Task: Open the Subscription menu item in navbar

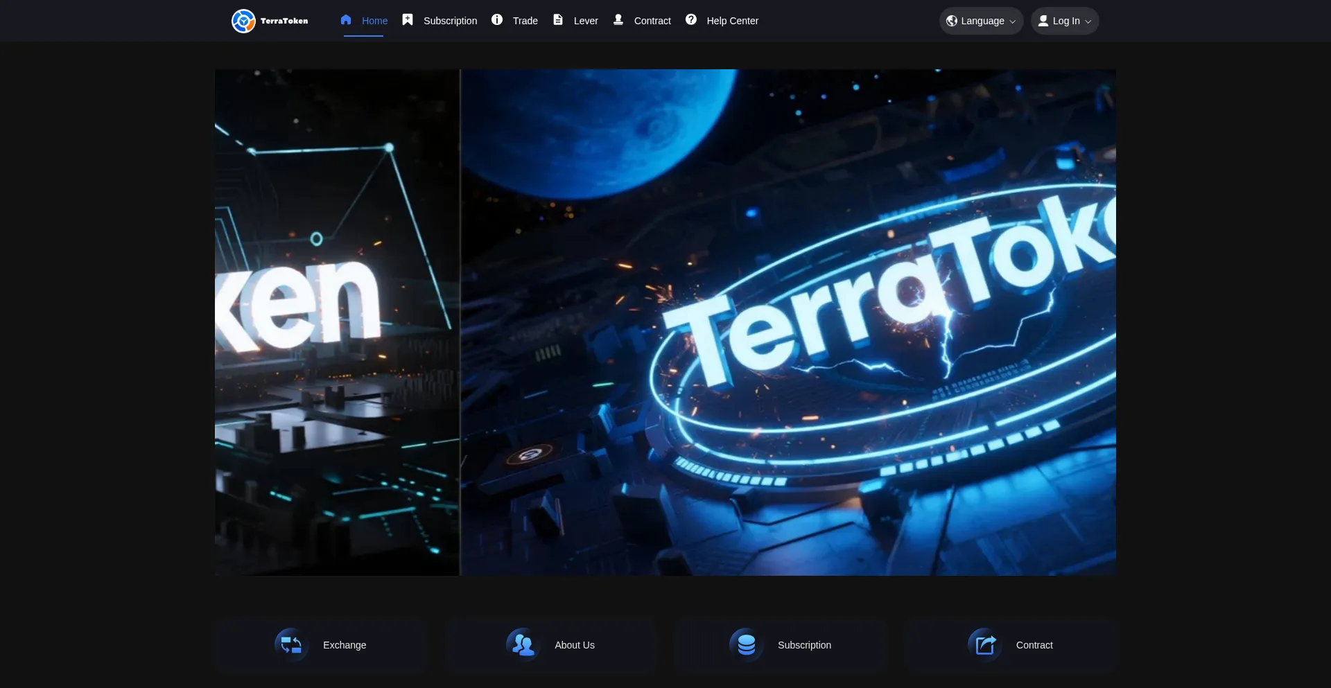Action: [450, 21]
